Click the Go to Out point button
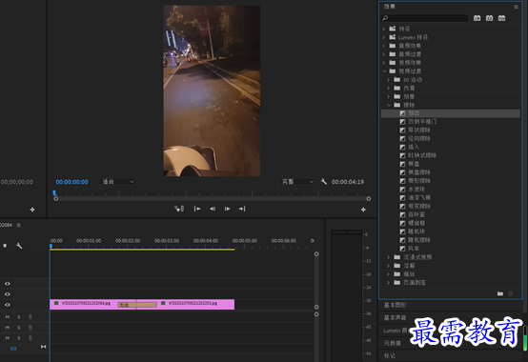Image resolution: width=528 pixels, height=362 pixels. [x=242, y=209]
